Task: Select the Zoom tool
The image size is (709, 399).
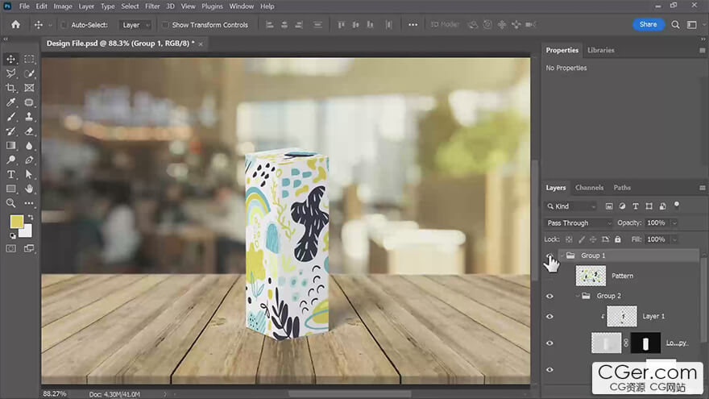Action: click(10, 203)
